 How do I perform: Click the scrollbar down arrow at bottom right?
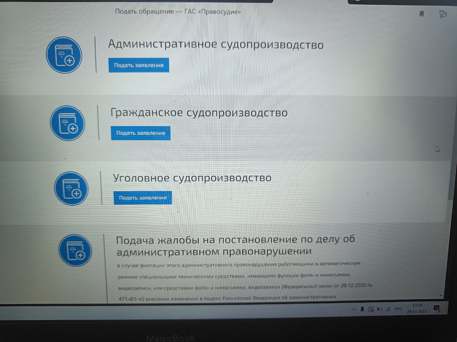441,295
